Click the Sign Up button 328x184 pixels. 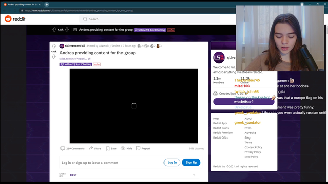191,163
